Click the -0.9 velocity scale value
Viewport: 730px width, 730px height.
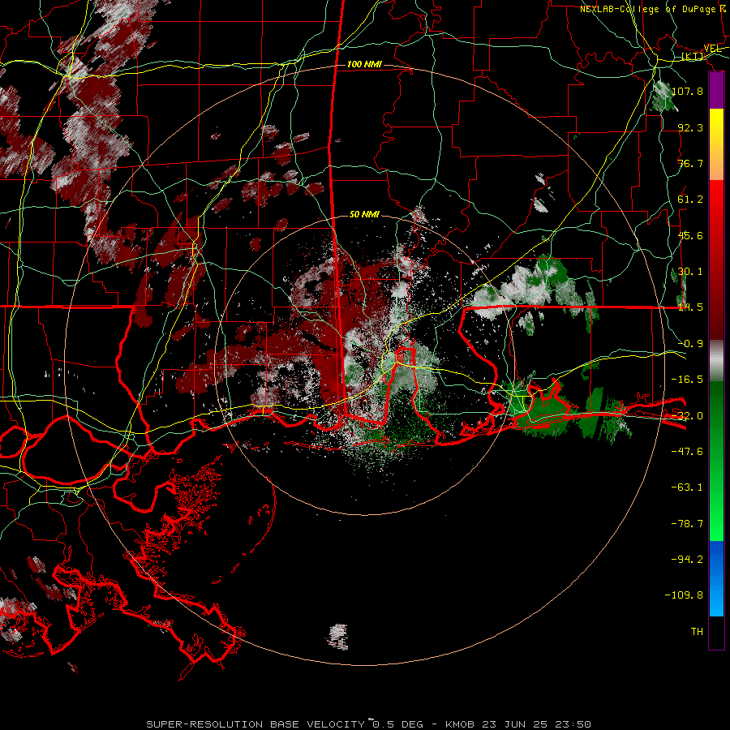[x=690, y=344]
